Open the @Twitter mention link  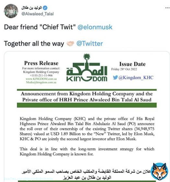point(89,44)
